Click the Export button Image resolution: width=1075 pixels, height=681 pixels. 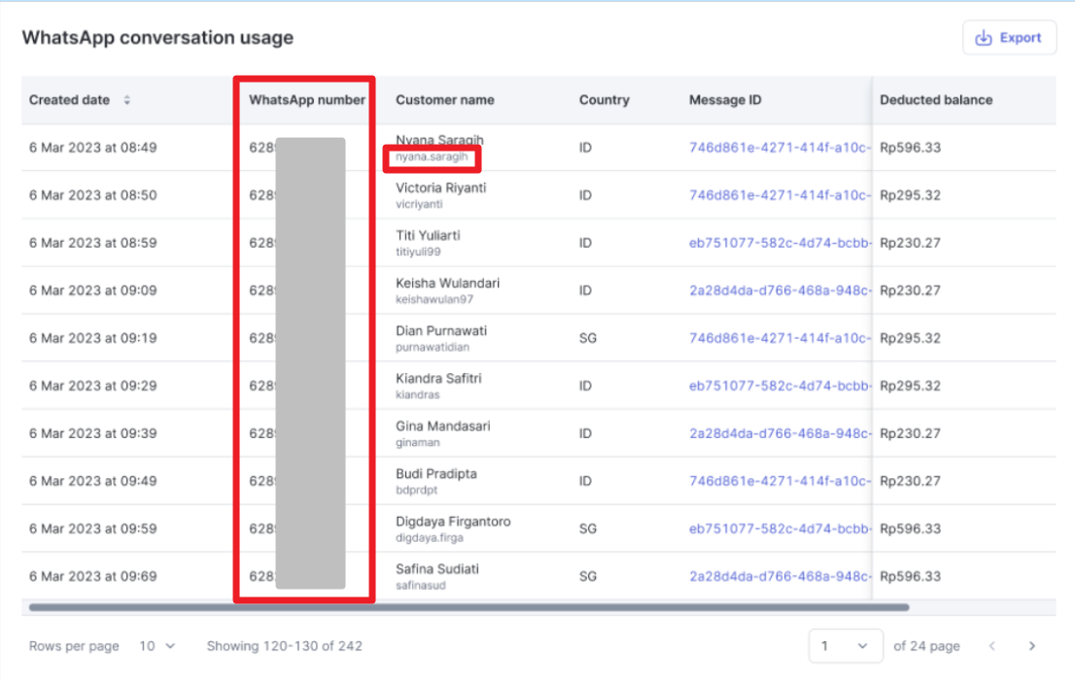tap(1009, 38)
